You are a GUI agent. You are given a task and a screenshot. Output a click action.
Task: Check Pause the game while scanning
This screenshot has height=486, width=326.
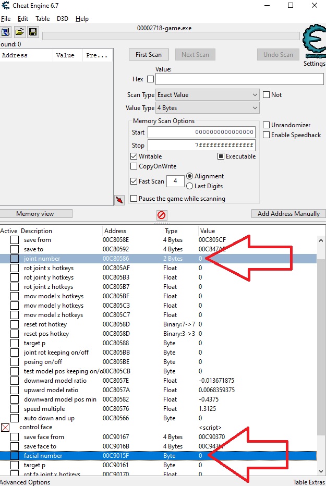(x=134, y=198)
